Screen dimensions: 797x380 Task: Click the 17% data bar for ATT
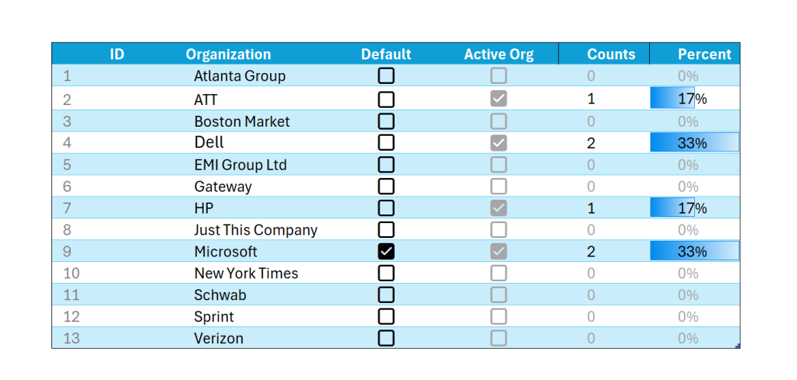pyautogui.click(x=672, y=98)
